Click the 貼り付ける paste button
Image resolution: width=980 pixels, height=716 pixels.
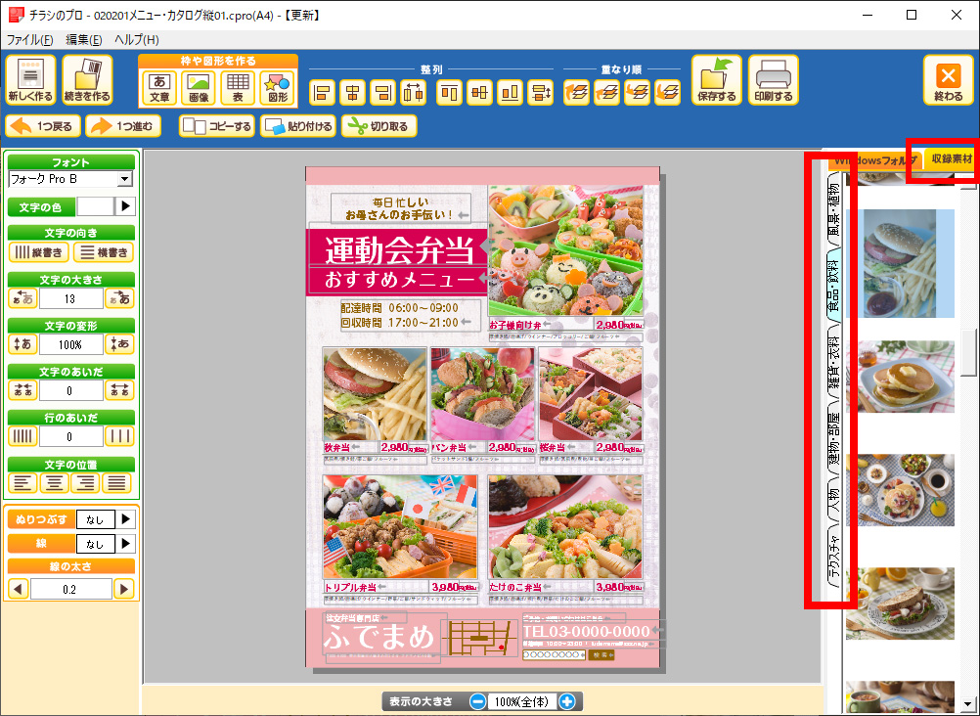298,126
